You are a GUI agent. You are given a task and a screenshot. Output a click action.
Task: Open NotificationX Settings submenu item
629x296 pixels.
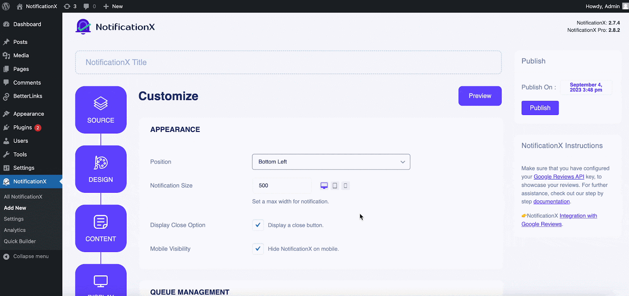point(14,219)
